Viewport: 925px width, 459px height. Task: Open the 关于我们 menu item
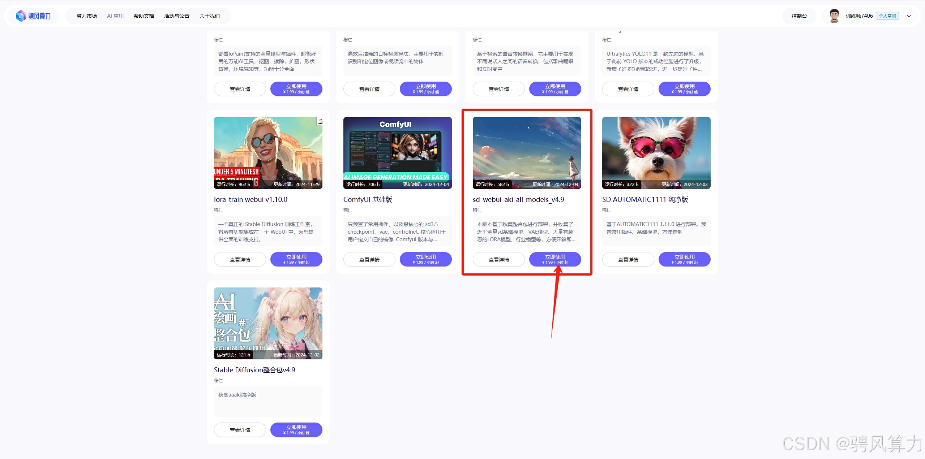209,16
